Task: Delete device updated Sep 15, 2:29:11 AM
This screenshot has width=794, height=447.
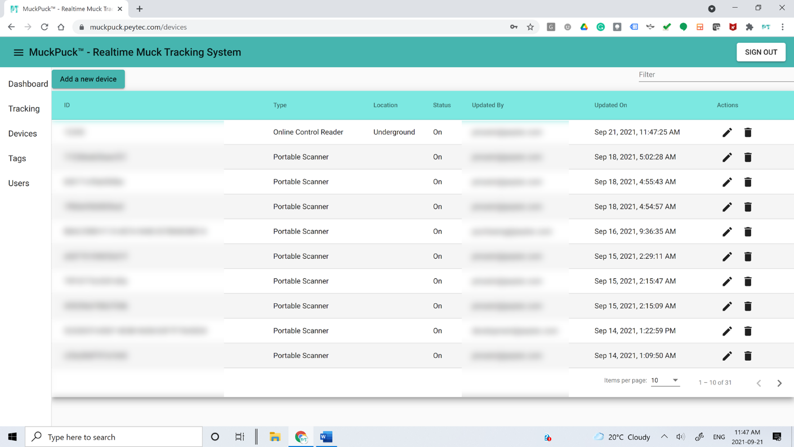Action: [748, 256]
